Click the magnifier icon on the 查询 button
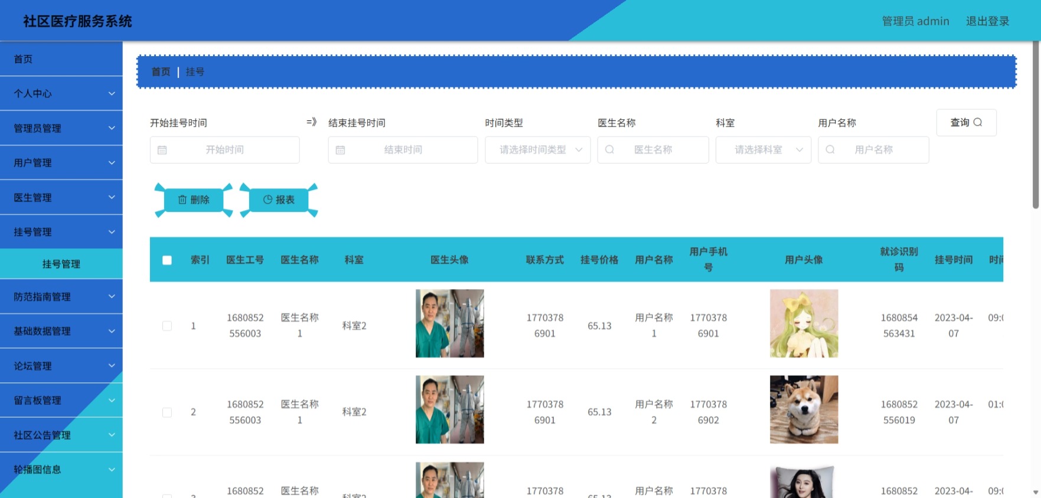This screenshot has width=1041, height=498. (978, 122)
